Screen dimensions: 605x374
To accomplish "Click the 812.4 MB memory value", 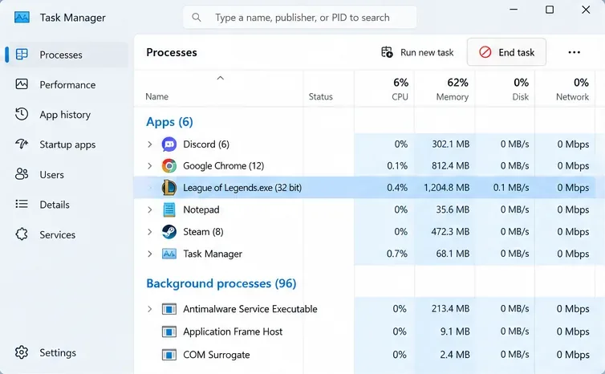I will pos(450,166).
